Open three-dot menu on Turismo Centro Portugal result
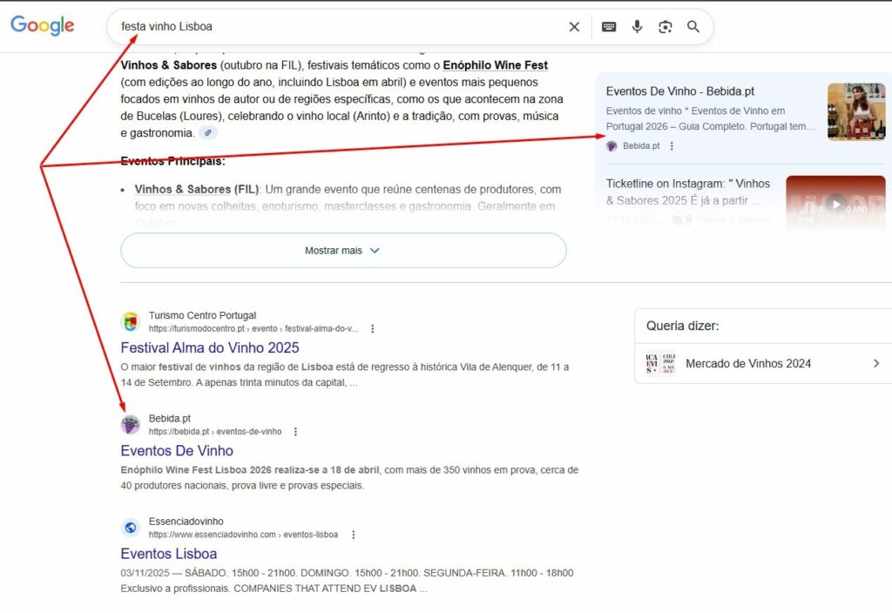Screen dimensions: 892x613 (x=372, y=328)
